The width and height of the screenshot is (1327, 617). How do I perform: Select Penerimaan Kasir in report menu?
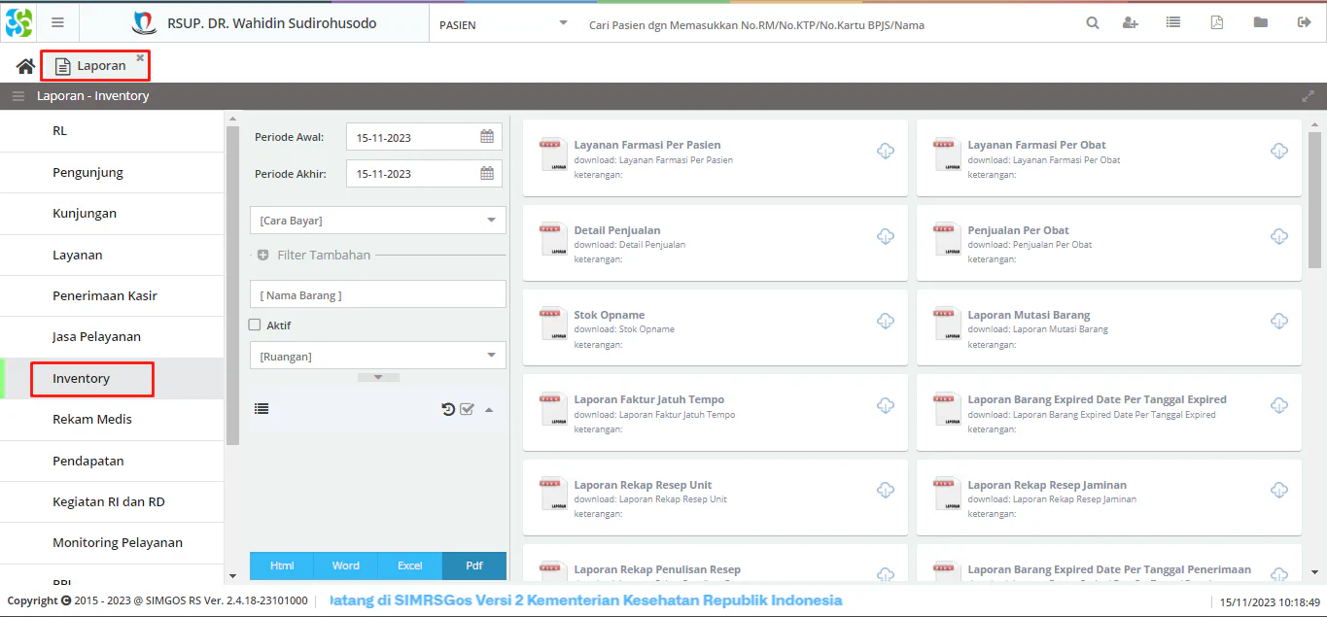pyautogui.click(x=112, y=296)
